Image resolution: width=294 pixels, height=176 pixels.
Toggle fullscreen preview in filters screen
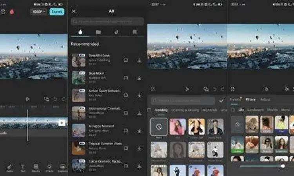coord(232,89)
